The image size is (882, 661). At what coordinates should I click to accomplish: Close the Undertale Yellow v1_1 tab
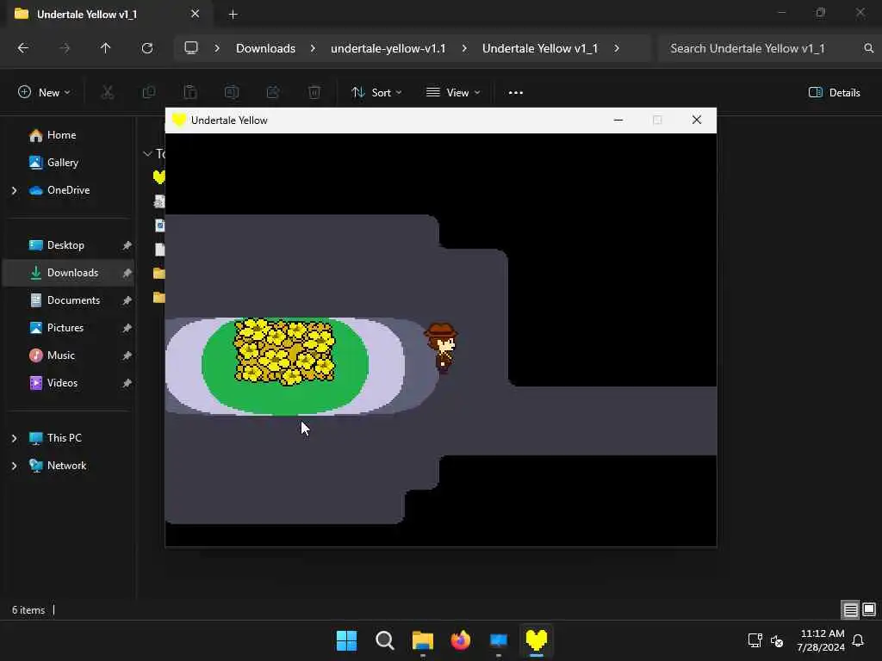click(x=196, y=14)
